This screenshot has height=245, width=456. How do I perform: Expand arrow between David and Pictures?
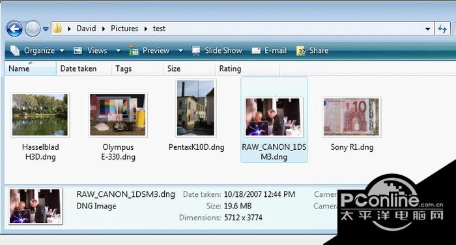tap(104, 29)
